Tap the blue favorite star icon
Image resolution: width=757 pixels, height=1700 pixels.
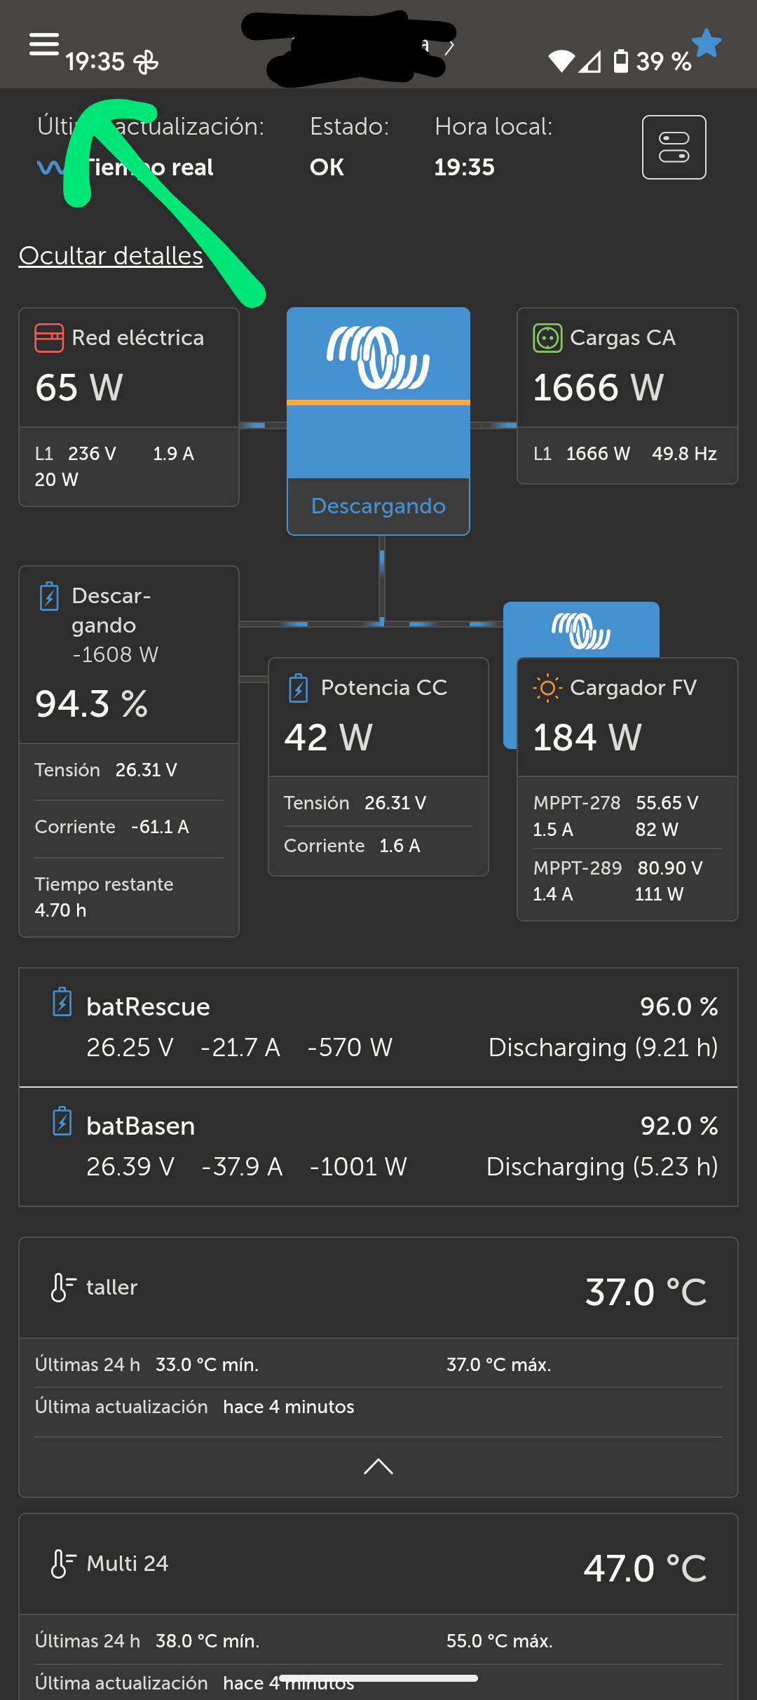(707, 43)
